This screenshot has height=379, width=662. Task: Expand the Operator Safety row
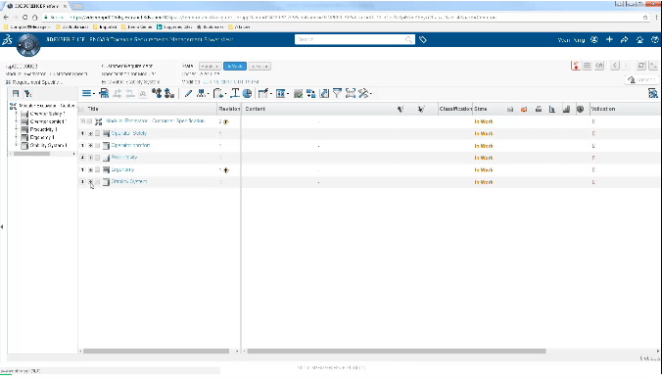tap(90, 133)
